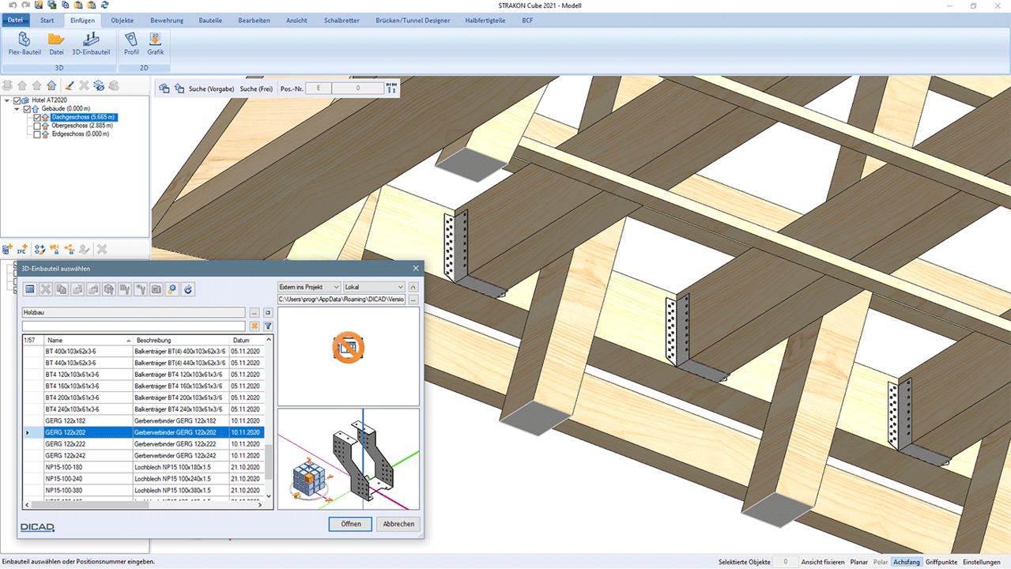
Task: Click the IFC import icon
Action: (x=22, y=249)
